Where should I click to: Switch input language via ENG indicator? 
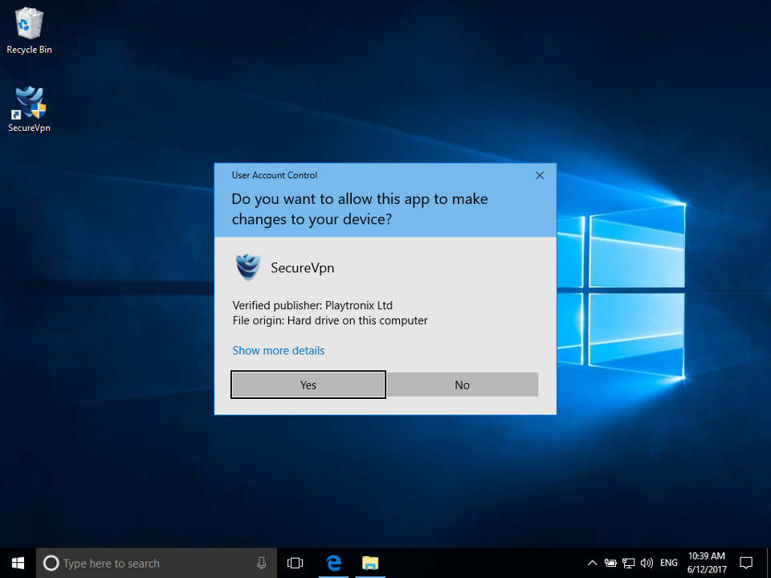[669, 563]
